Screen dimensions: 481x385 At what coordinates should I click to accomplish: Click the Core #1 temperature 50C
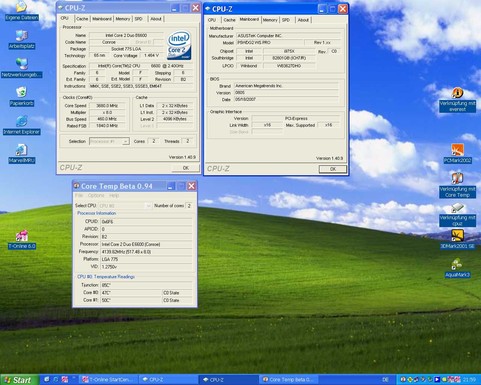(131, 300)
